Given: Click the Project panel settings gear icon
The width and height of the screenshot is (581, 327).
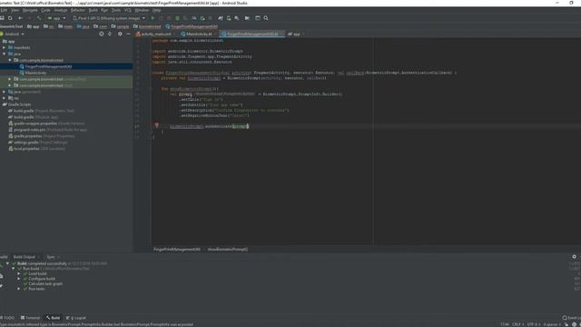Looking at the screenshot, I should pos(120,34).
